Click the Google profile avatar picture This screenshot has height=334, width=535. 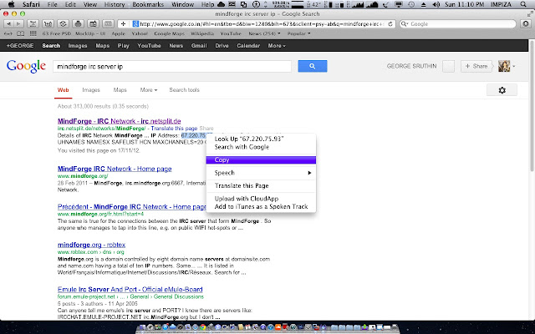click(x=504, y=66)
